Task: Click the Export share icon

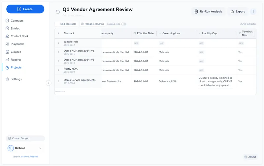Action: coord(232,12)
